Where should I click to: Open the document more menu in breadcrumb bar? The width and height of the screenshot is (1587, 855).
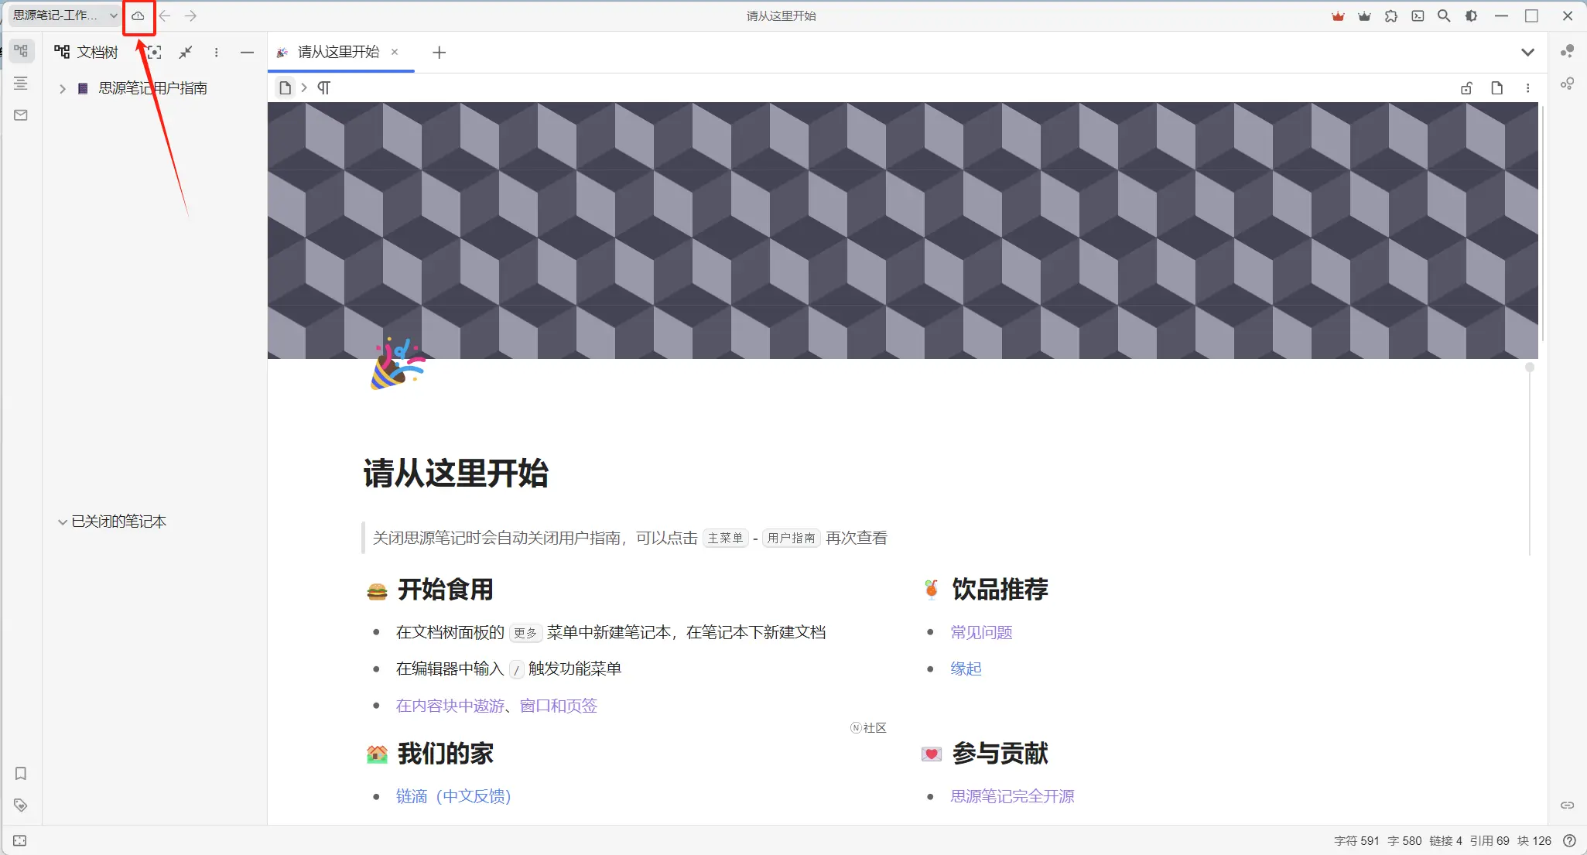(x=1527, y=88)
